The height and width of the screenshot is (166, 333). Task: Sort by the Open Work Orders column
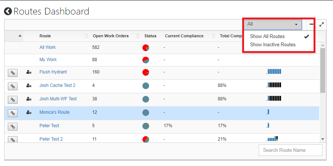pos(111,36)
